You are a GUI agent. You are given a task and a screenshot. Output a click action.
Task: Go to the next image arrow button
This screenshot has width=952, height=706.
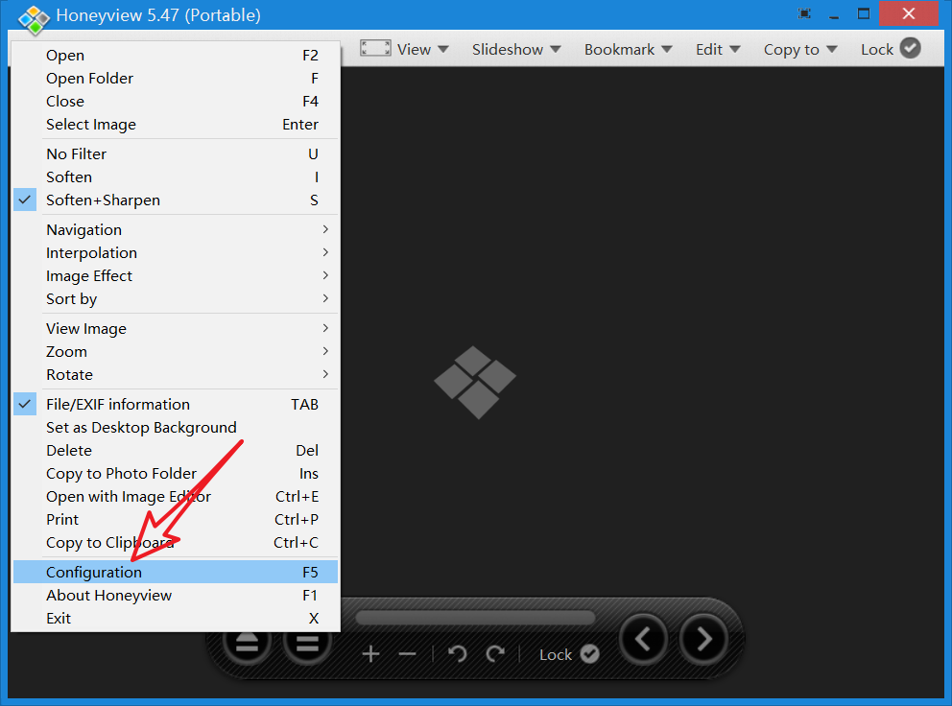pyautogui.click(x=703, y=639)
